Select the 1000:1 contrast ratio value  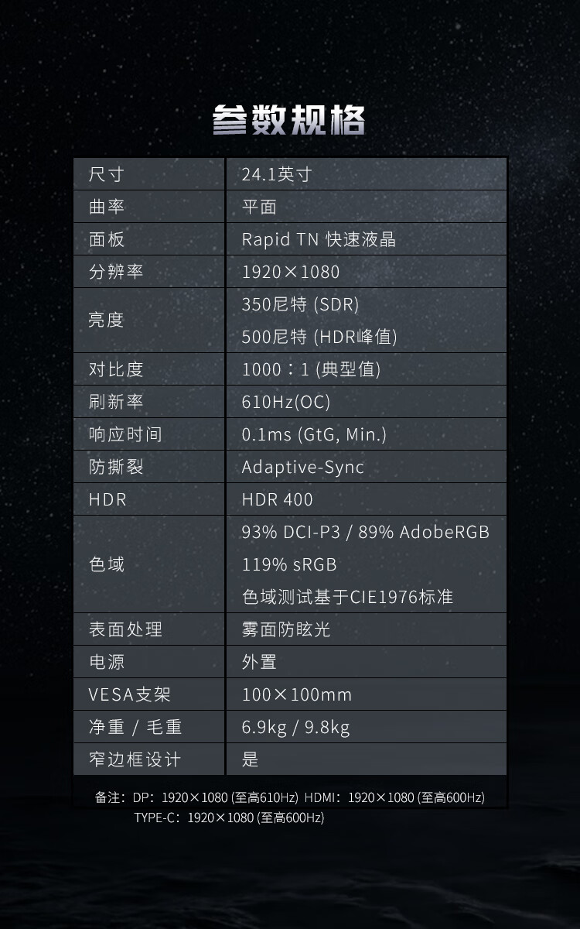(311, 370)
